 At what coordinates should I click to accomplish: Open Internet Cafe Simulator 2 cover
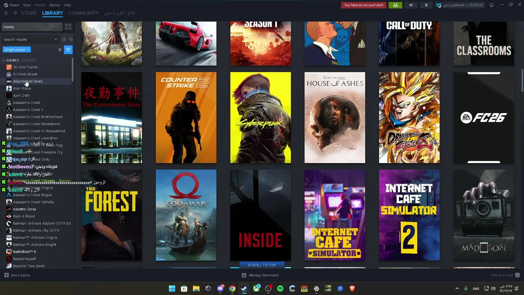(x=409, y=215)
